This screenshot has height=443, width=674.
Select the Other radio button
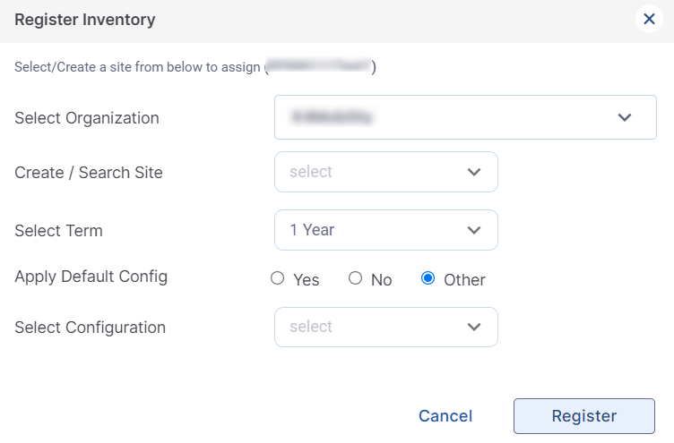(428, 278)
